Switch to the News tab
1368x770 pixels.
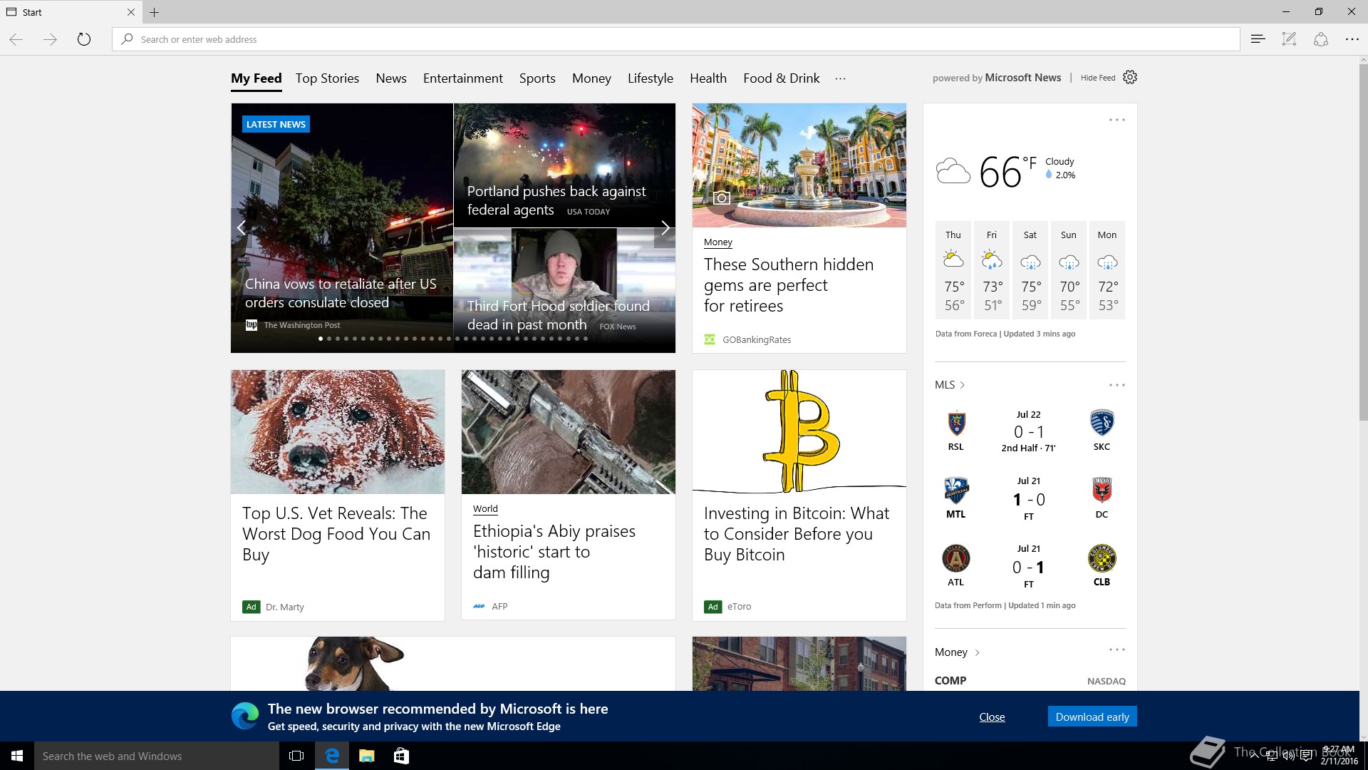click(x=391, y=78)
